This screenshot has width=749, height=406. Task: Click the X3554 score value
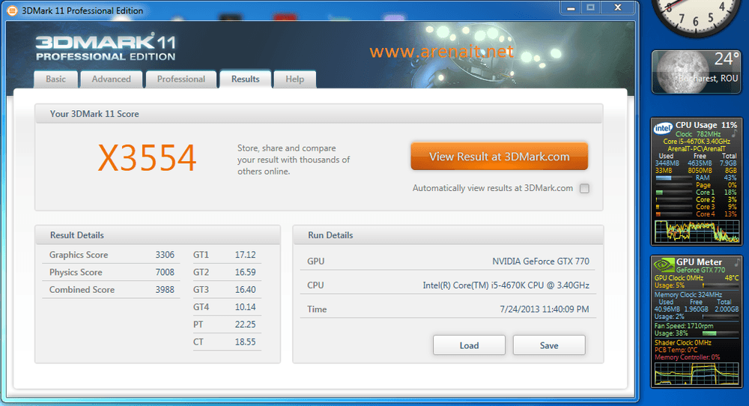coord(147,158)
